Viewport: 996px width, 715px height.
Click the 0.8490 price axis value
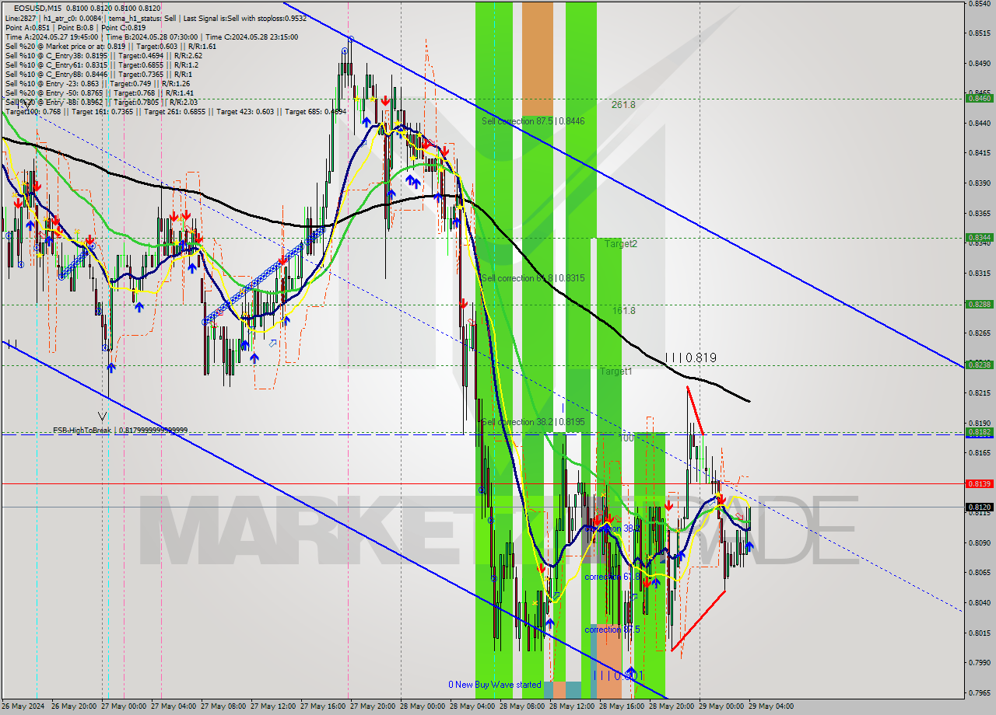(979, 64)
